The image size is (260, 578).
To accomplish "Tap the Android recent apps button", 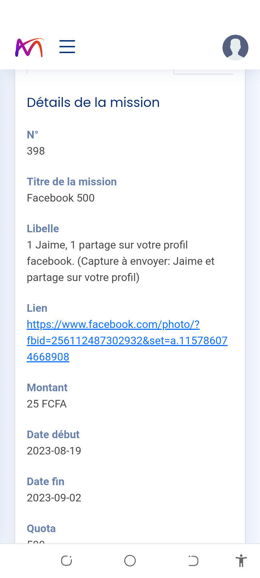I will click(66, 561).
